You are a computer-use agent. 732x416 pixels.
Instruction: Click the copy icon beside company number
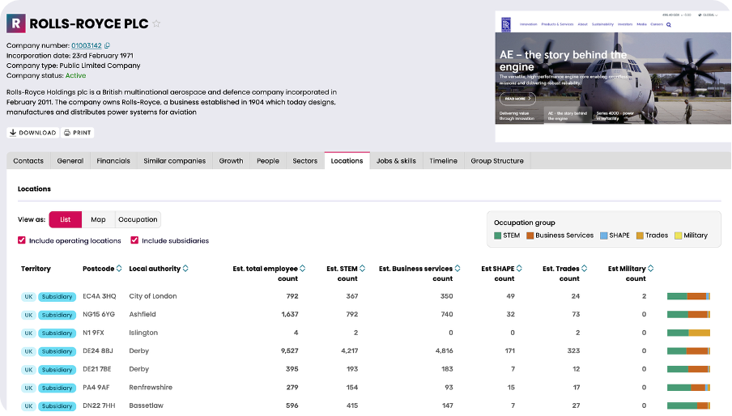pos(108,45)
